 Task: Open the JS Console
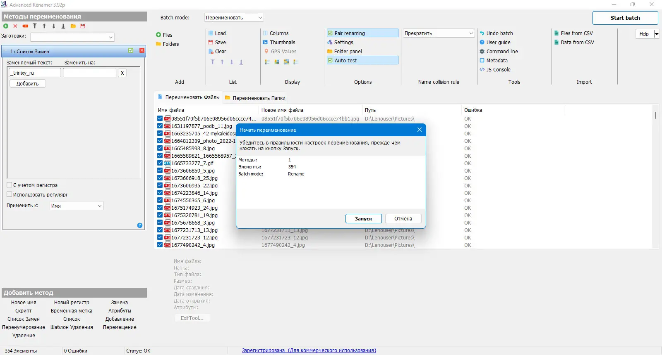pos(495,70)
